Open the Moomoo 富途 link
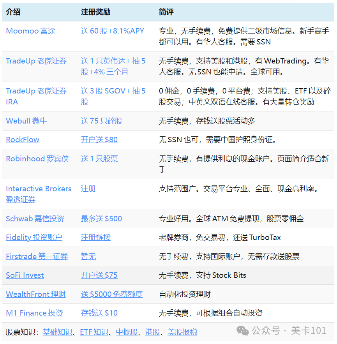337x344 pixels. (x=30, y=31)
